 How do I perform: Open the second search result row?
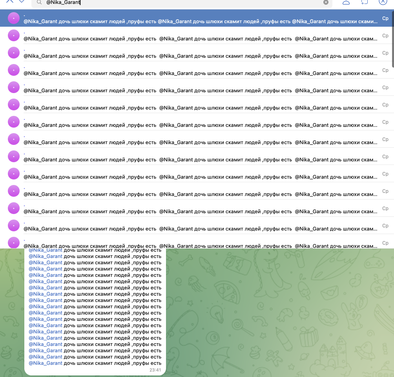(x=196, y=36)
